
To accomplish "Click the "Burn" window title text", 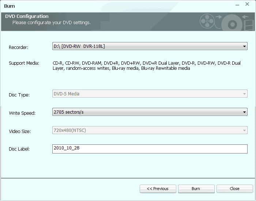I will pyautogui.click(x=10, y=6).
